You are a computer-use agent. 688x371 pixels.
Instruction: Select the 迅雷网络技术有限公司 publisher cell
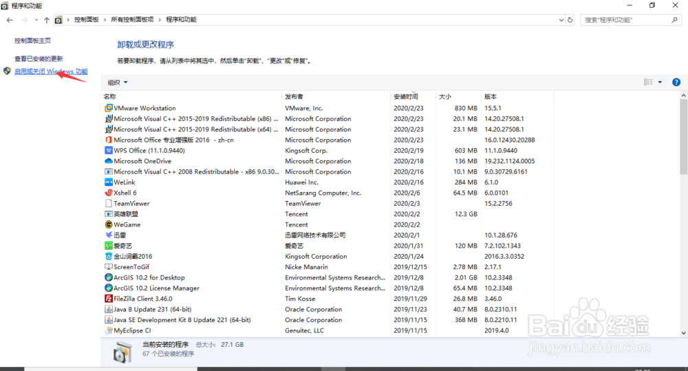coord(315,235)
